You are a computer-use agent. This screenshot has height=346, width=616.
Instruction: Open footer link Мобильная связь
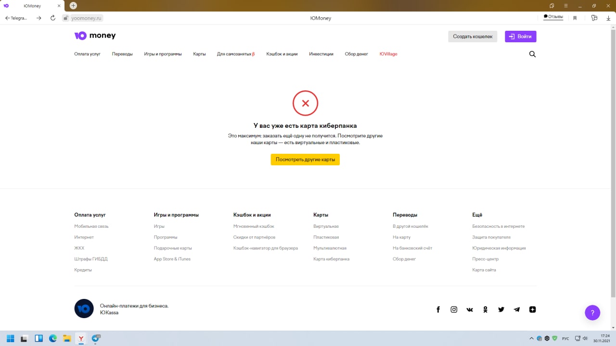click(x=91, y=226)
